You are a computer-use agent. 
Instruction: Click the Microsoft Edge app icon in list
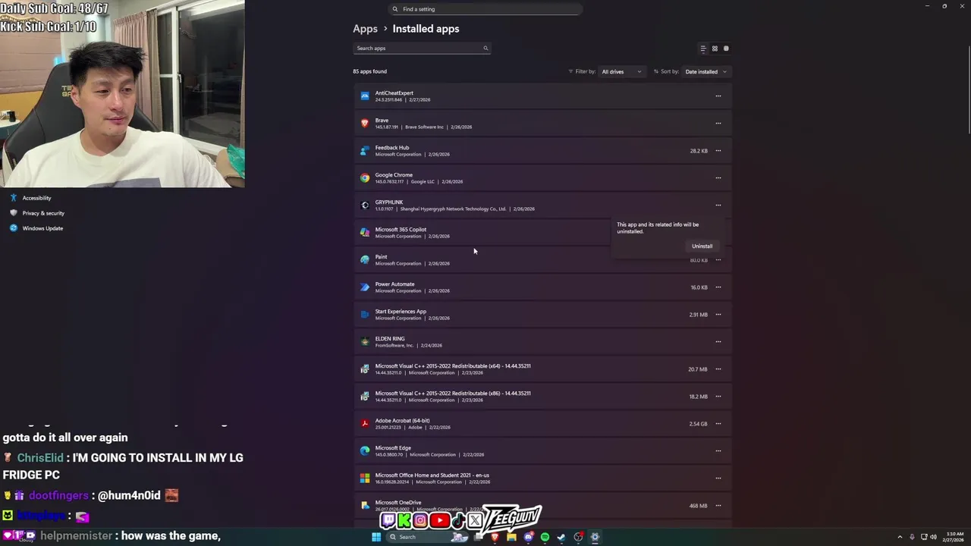coord(365,451)
